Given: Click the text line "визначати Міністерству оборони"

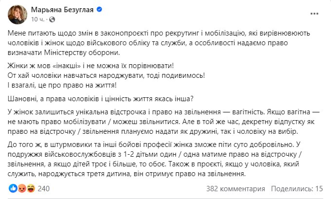Looking at the screenshot, I should pos(63,53).
